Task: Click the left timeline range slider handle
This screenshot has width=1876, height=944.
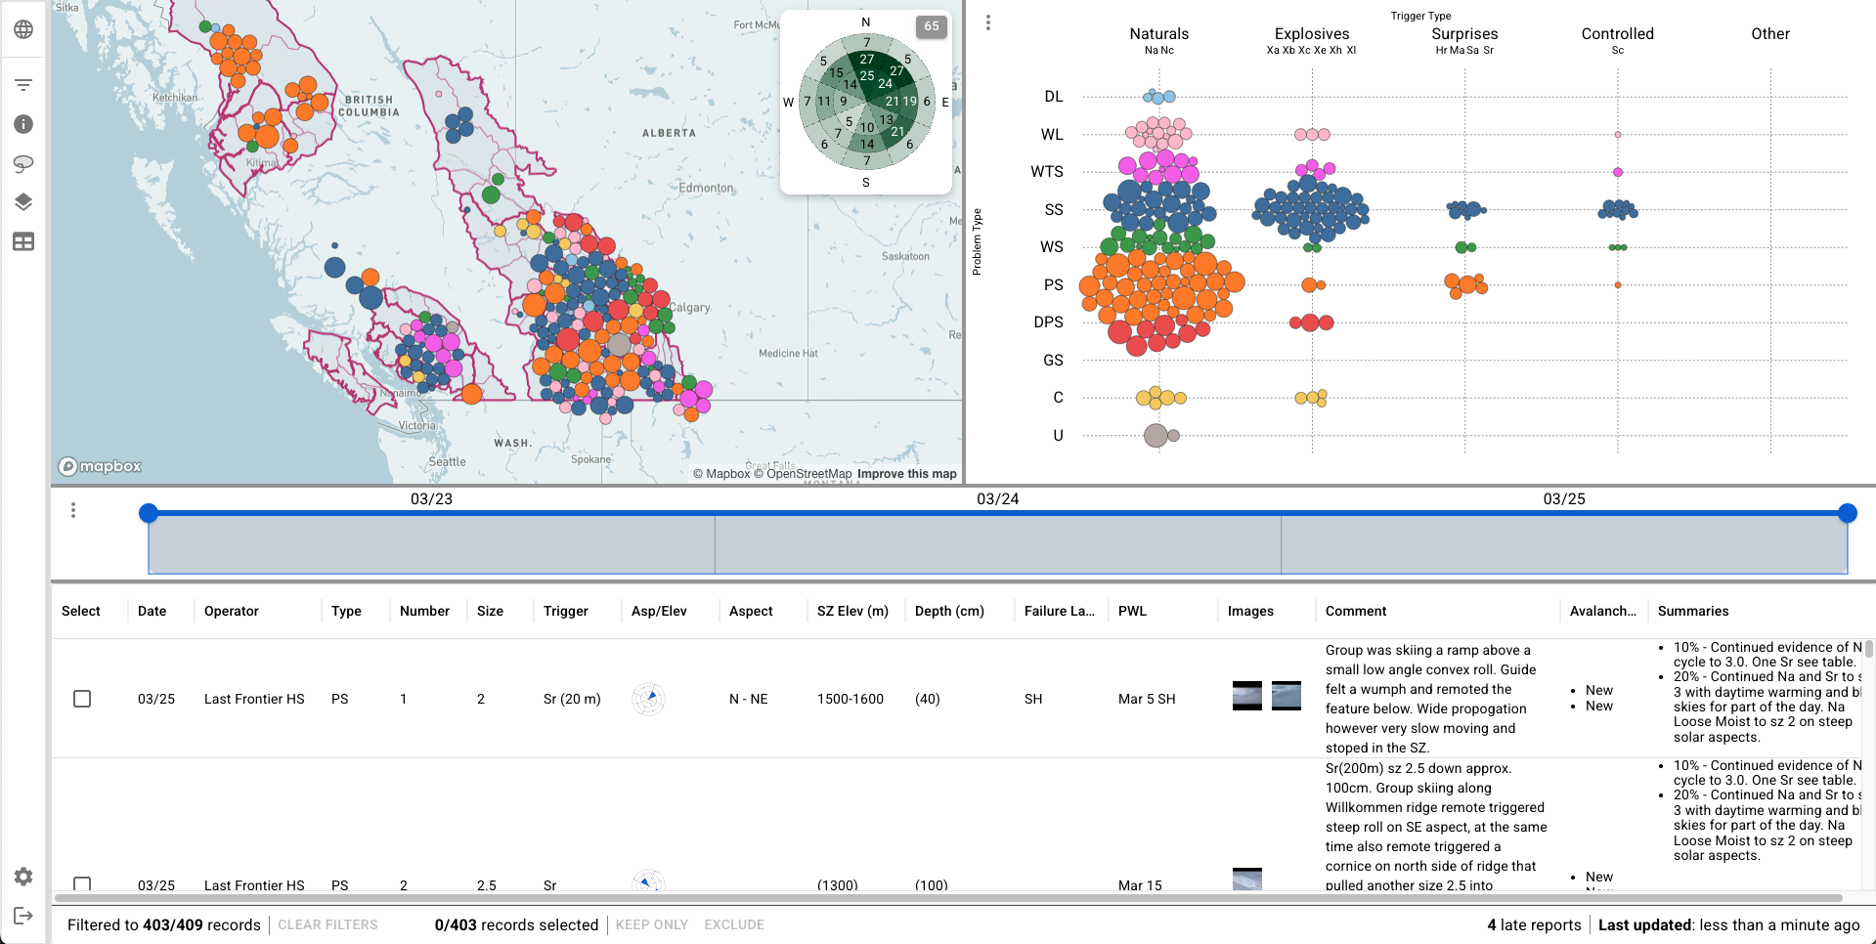Action: (149, 513)
